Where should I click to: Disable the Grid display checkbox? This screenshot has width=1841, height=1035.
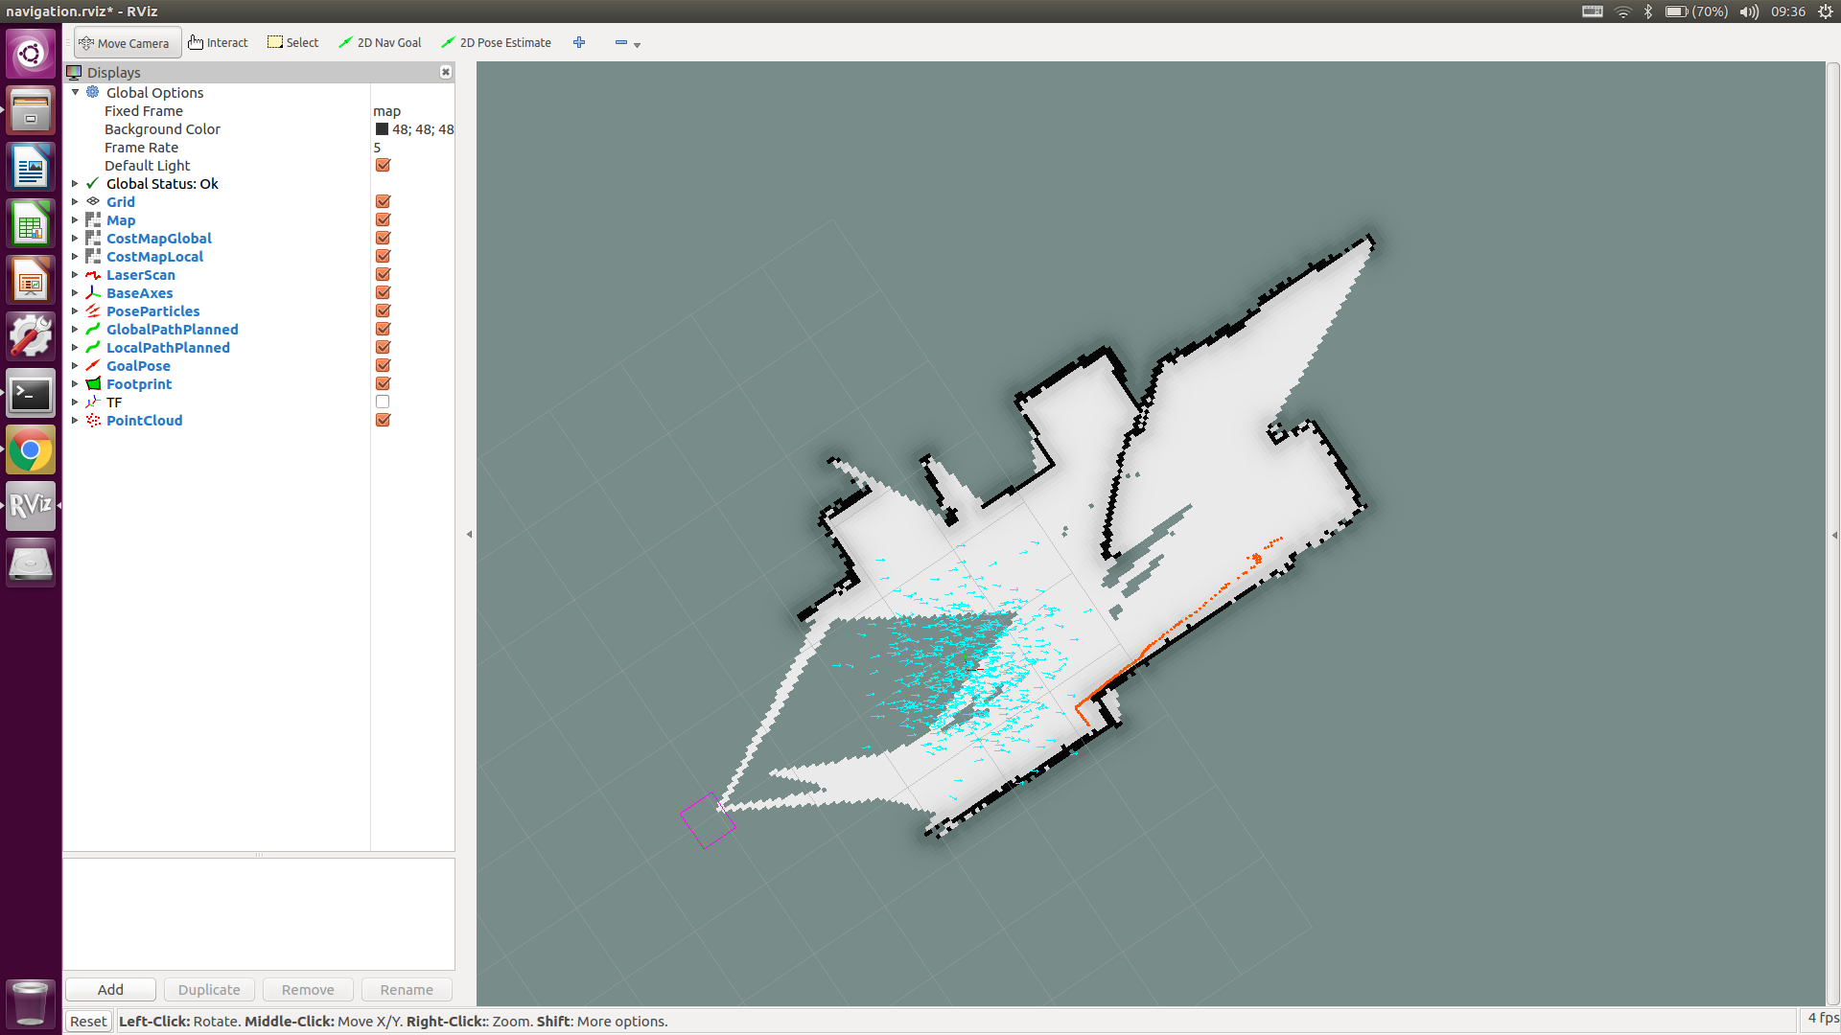(383, 201)
